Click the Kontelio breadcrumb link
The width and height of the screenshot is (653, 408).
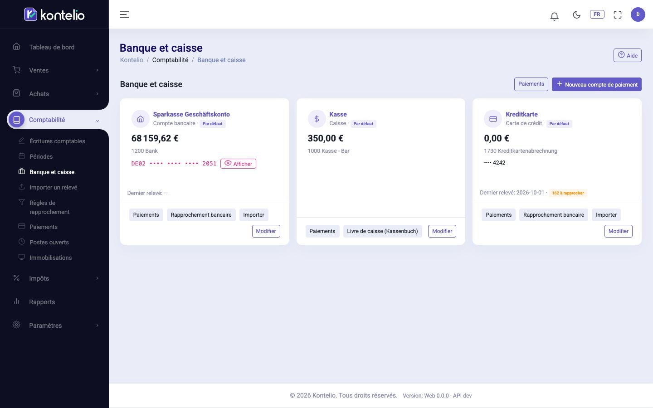pos(132,60)
